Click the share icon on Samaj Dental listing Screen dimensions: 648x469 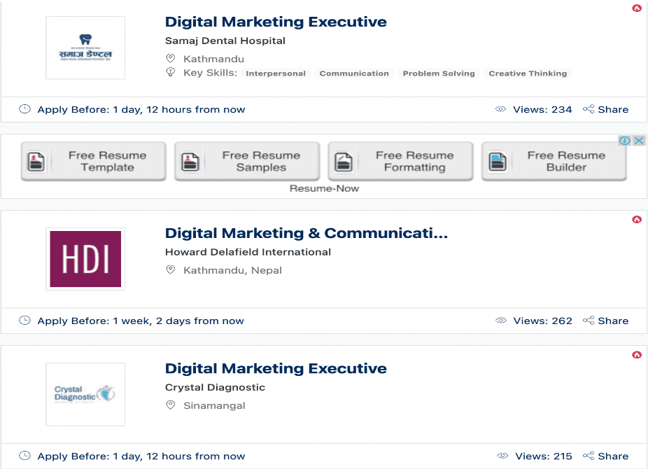click(x=588, y=109)
